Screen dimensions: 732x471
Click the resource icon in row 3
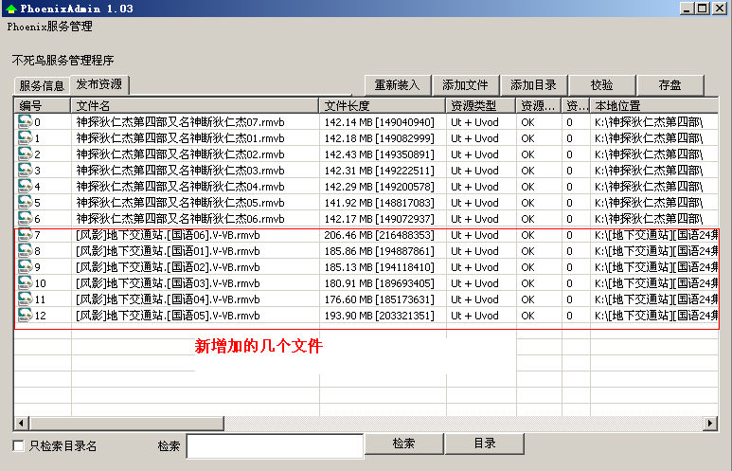coord(25,170)
